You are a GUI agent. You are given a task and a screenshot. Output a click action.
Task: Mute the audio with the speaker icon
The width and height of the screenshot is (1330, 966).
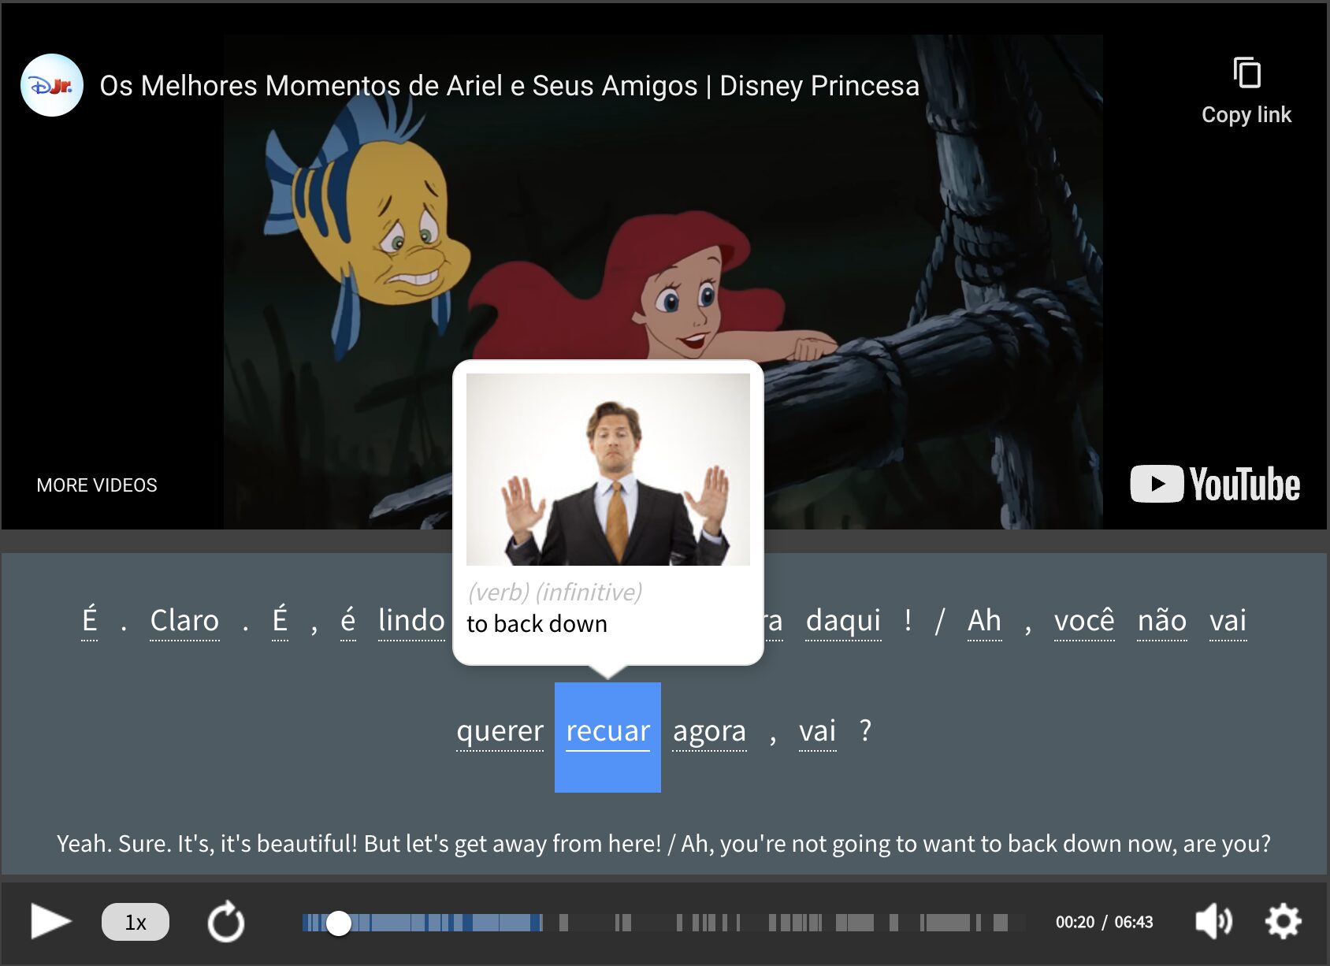tap(1213, 922)
